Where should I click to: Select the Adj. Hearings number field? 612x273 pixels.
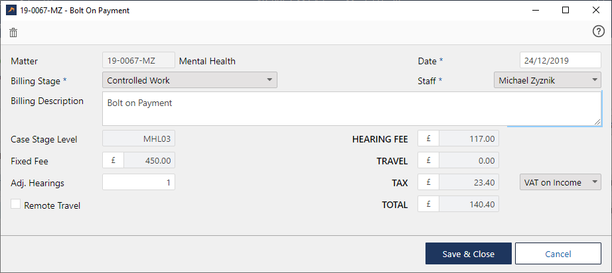click(139, 182)
